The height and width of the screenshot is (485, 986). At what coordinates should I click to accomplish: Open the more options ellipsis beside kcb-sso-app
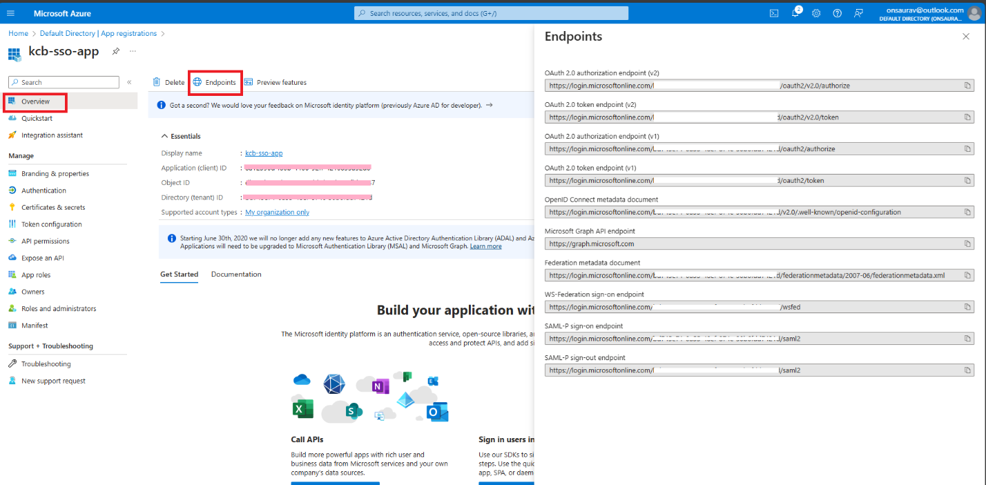(133, 52)
